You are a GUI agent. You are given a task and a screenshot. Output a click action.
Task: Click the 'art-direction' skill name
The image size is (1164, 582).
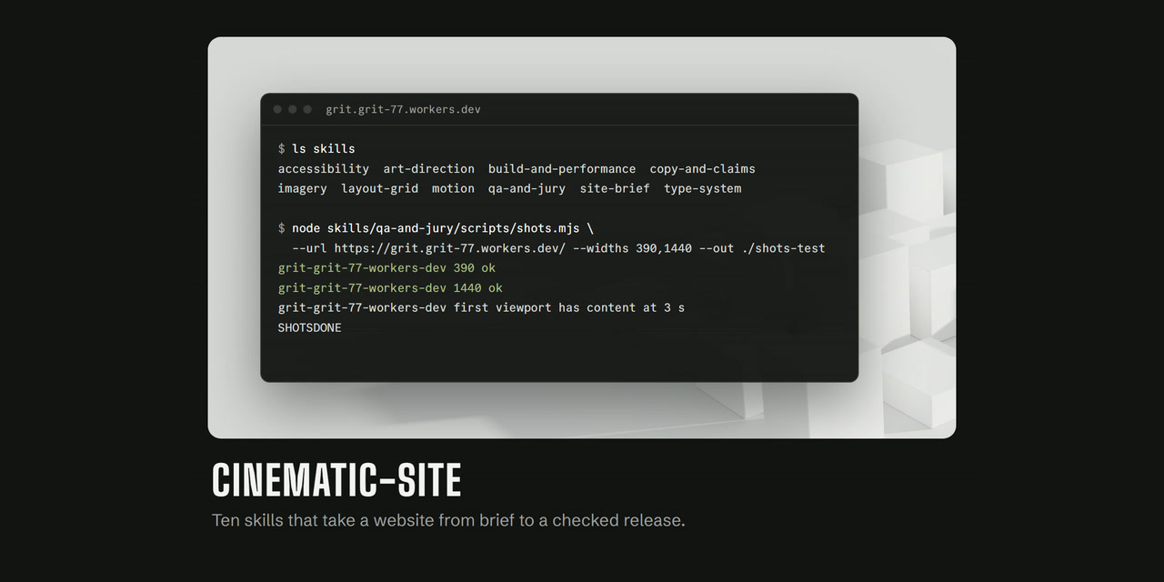click(428, 169)
